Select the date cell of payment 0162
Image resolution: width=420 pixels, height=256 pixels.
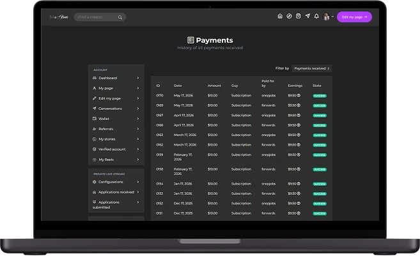tap(185, 145)
